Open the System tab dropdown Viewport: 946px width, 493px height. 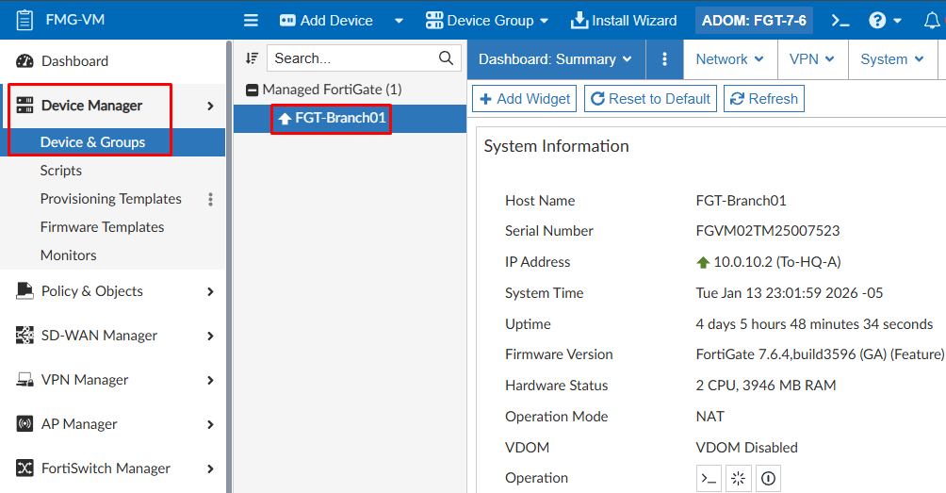(892, 59)
